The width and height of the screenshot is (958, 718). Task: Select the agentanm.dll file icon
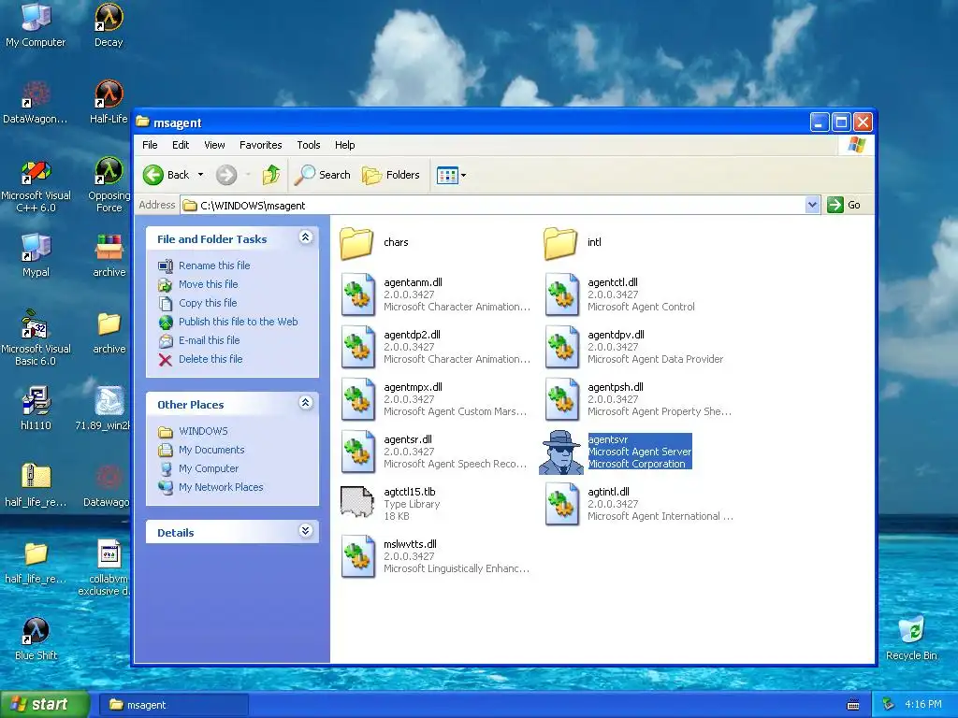coord(358,294)
